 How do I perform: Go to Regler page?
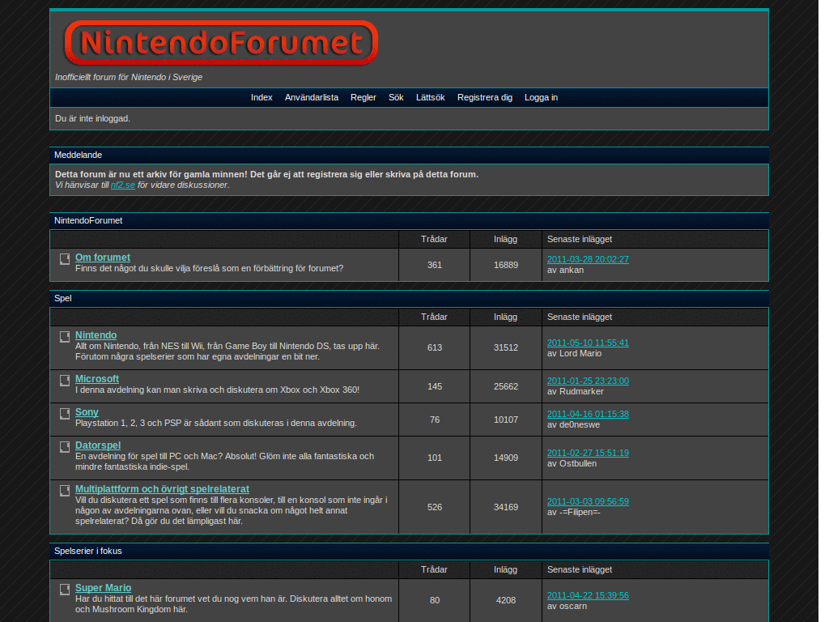(363, 97)
